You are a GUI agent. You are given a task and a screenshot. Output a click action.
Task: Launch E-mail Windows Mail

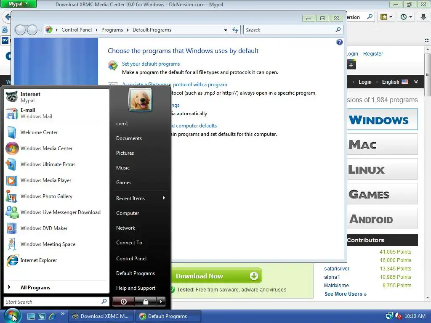coord(56,113)
